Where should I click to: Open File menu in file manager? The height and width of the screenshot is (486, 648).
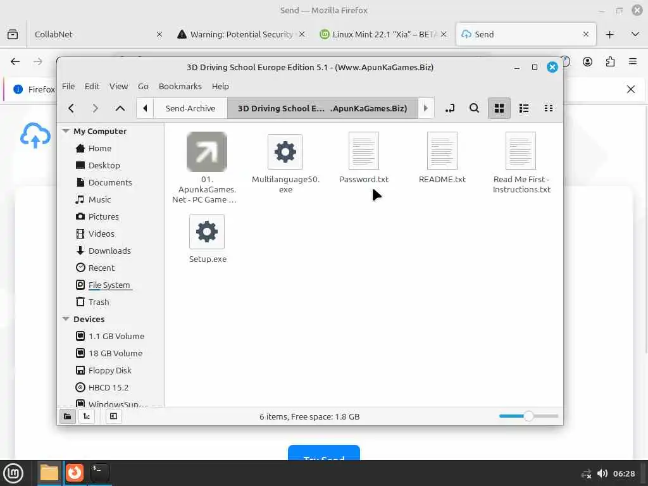coord(68,86)
